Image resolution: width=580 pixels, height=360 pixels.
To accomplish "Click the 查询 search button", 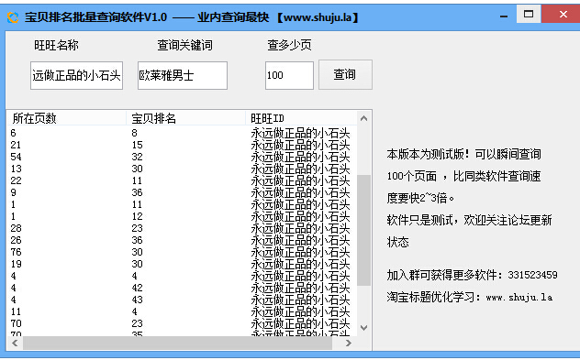I will point(345,74).
